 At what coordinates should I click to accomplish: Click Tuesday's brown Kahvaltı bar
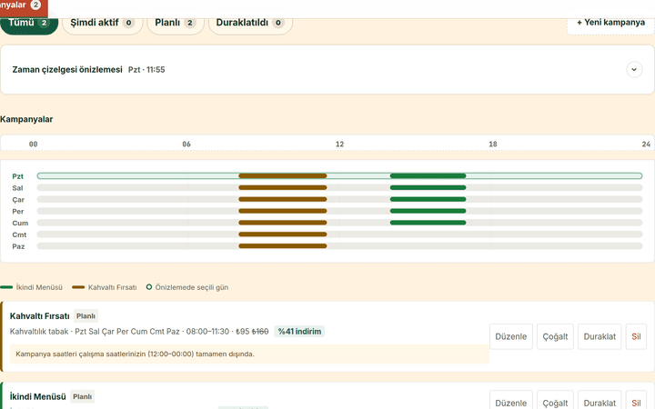pyautogui.click(x=282, y=188)
